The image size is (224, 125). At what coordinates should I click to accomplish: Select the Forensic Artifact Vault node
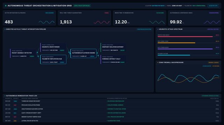(114, 59)
